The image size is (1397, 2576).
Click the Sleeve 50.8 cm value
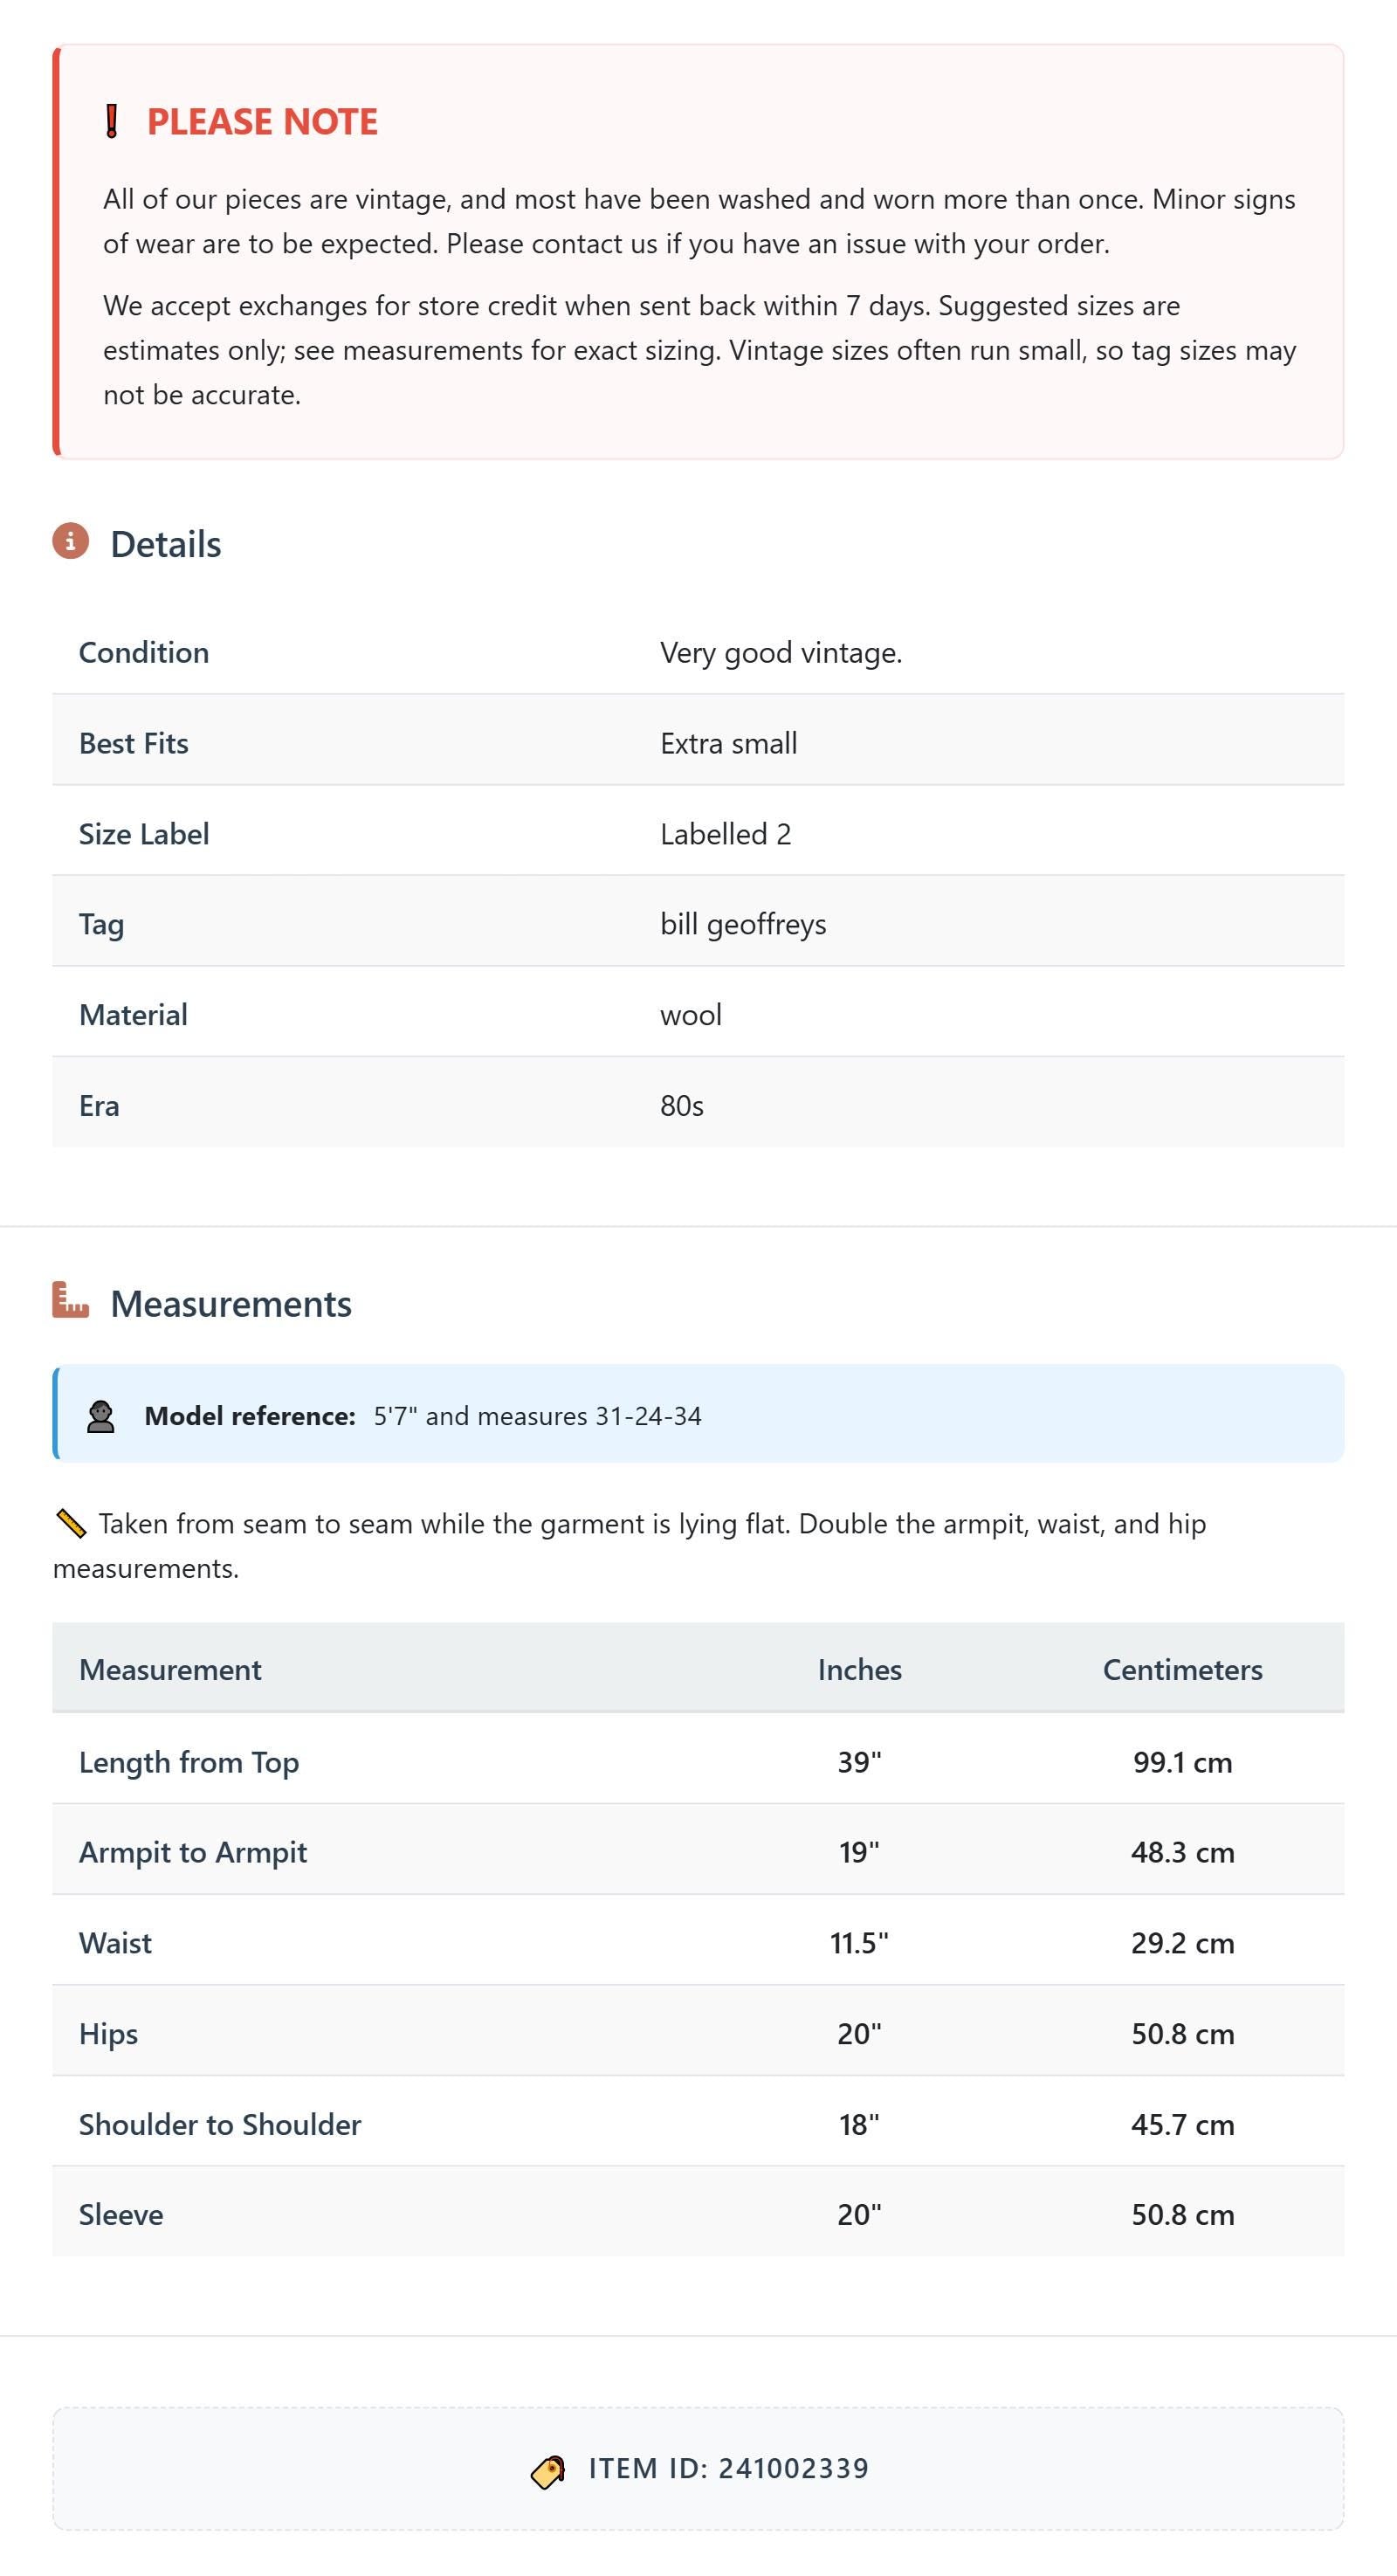point(1182,2214)
